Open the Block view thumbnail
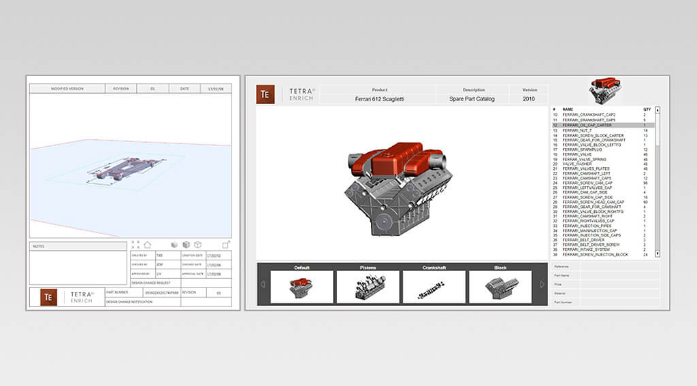Screen dimensions: 697x386 [500, 287]
